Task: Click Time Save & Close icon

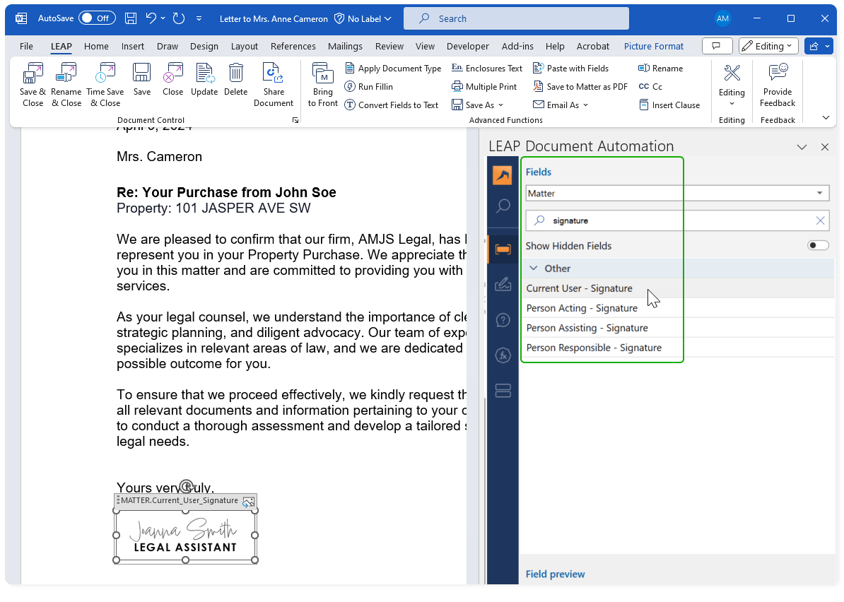Action: [x=105, y=73]
